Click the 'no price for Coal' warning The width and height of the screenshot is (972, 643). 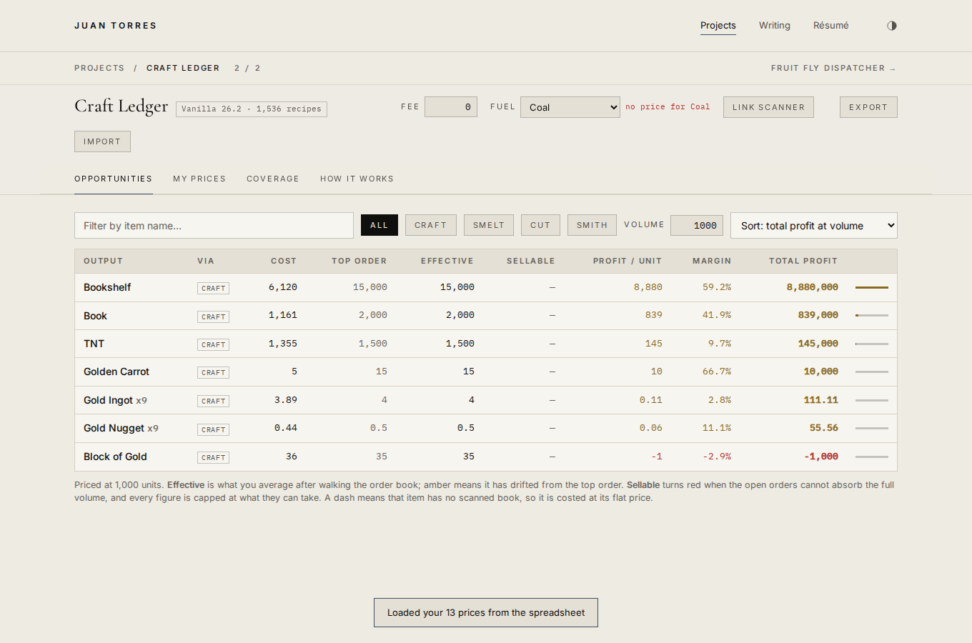pos(668,107)
